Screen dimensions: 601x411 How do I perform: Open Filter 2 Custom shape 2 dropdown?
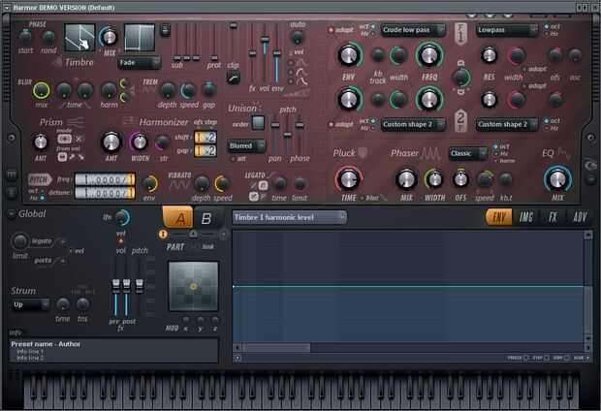[x=413, y=124]
